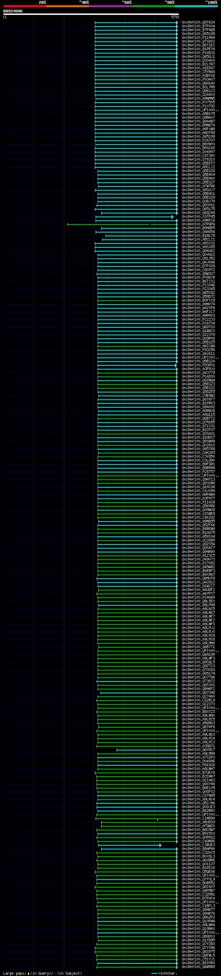The height and width of the screenshot is (976, 221).
Task: Open hit UniRef100_P24669
Action: [198, 597]
